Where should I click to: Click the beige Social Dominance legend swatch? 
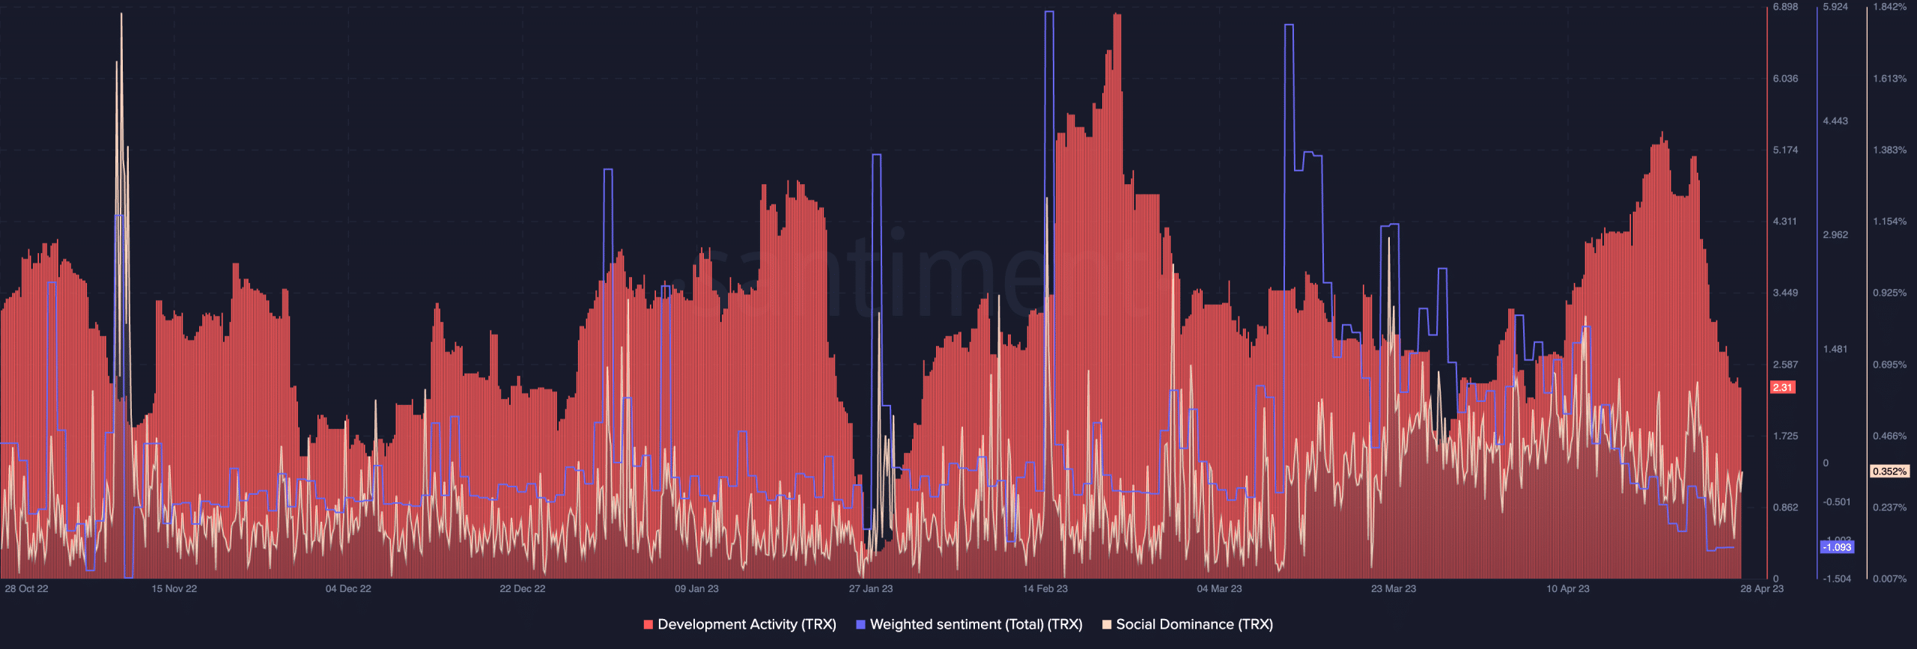pyautogui.click(x=1107, y=624)
